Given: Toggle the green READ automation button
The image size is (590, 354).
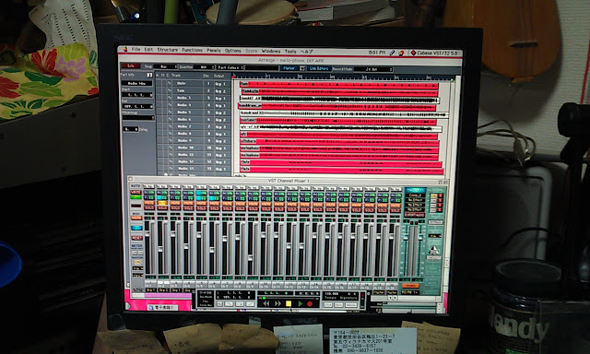Looking at the screenshot, I should tap(136, 197).
